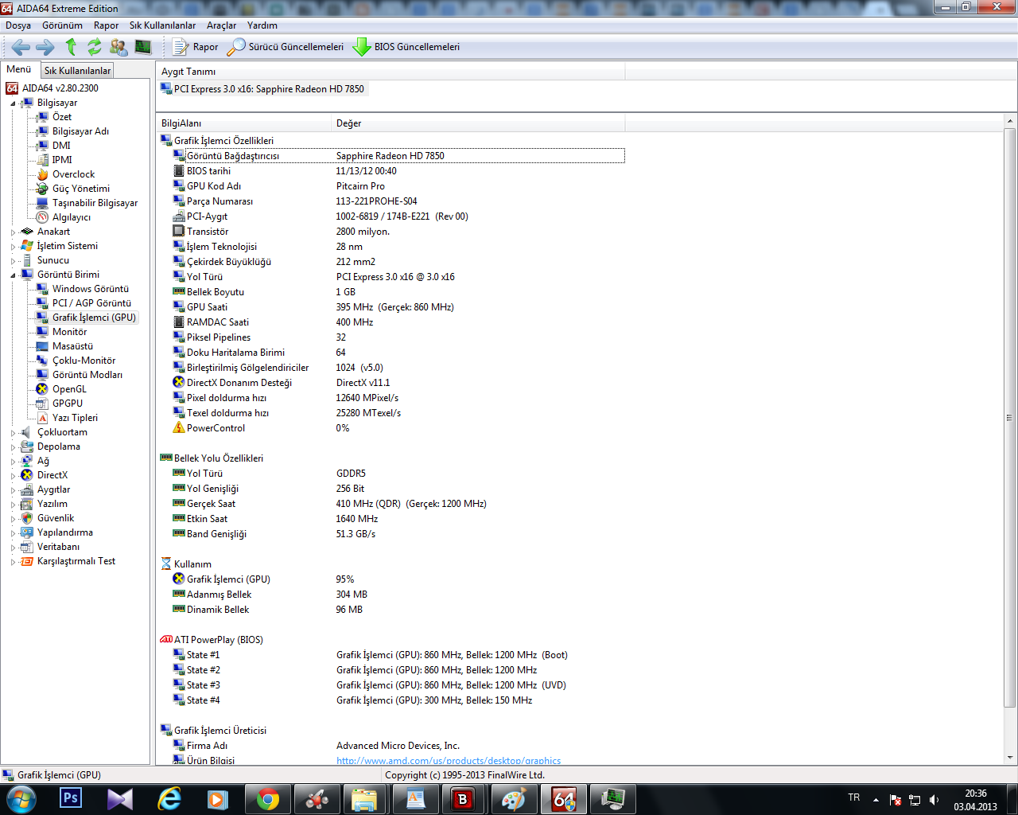Select Monitör tree item
Viewport: 1018px width, 815px height.
69,332
